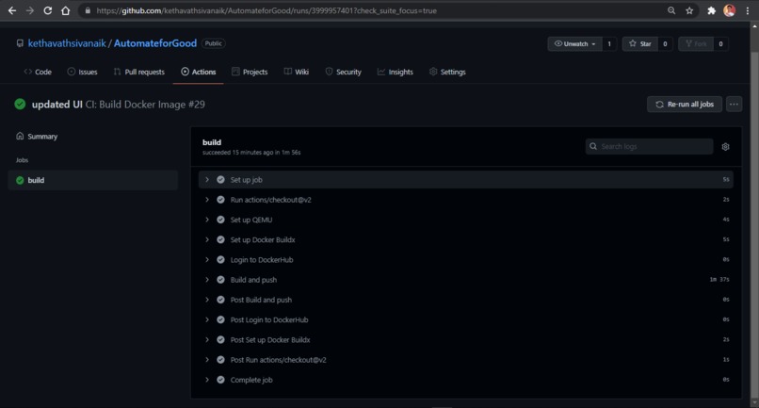Click the Public repository badge
Viewport: 759px width, 408px height.
[214, 43]
